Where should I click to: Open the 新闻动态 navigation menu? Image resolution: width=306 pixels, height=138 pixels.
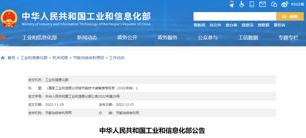click(x=87, y=38)
